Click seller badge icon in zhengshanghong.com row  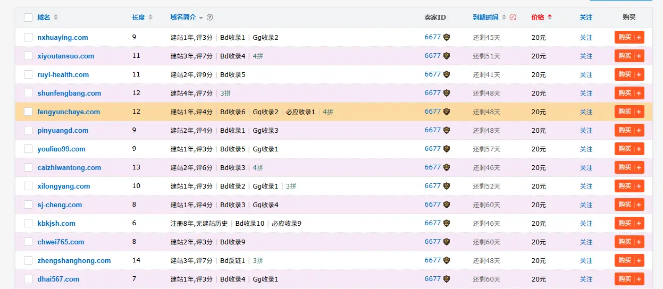[x=447, y=260]
